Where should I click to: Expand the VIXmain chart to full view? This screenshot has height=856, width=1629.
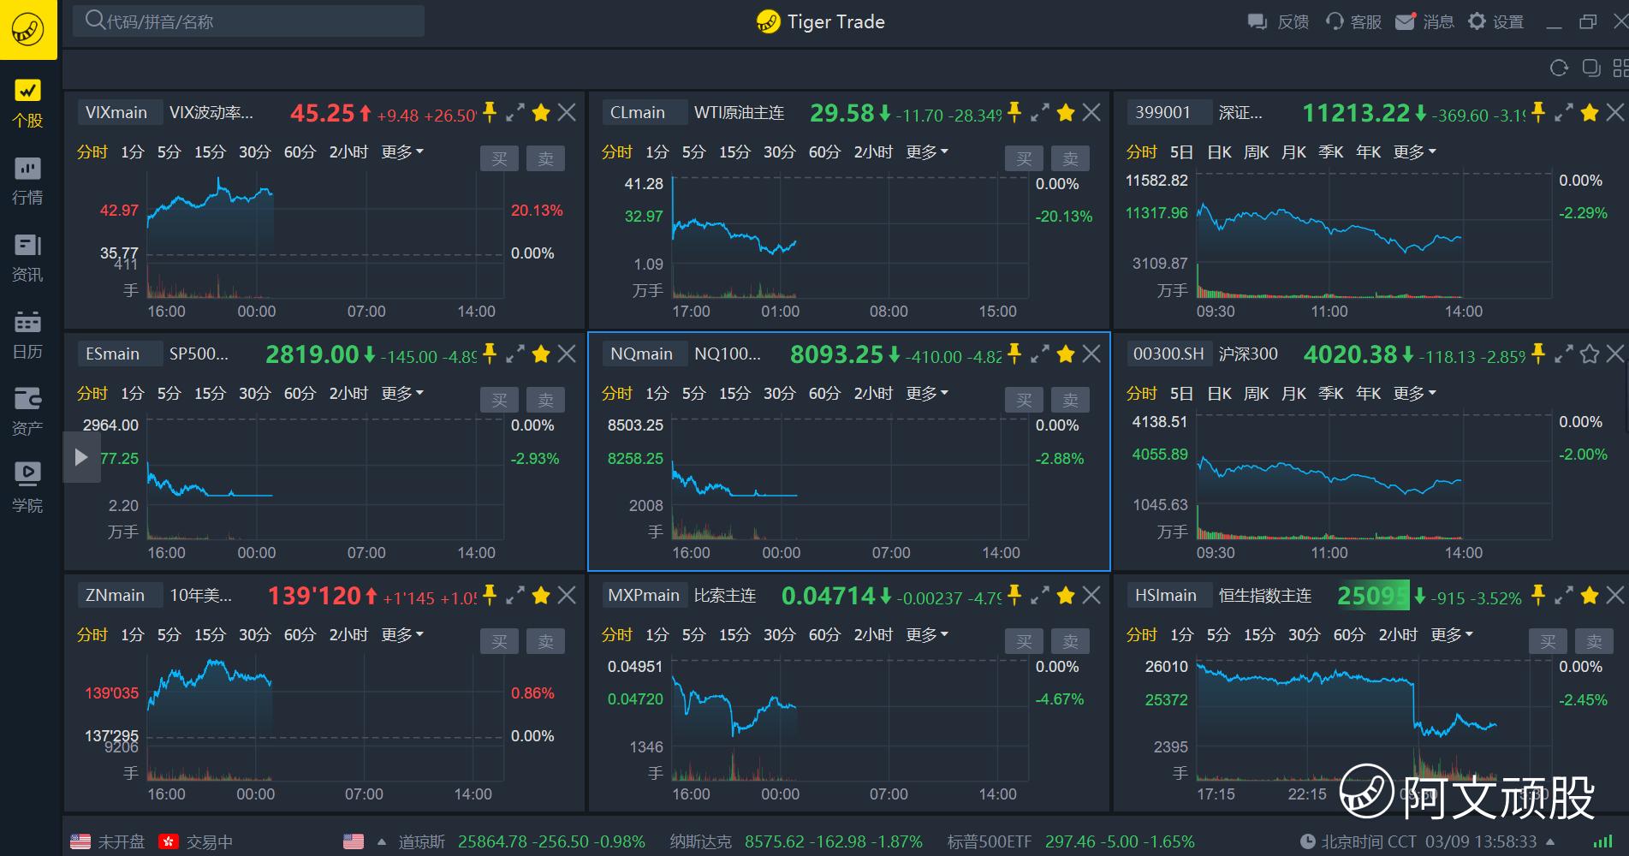(x=515, y=112)
